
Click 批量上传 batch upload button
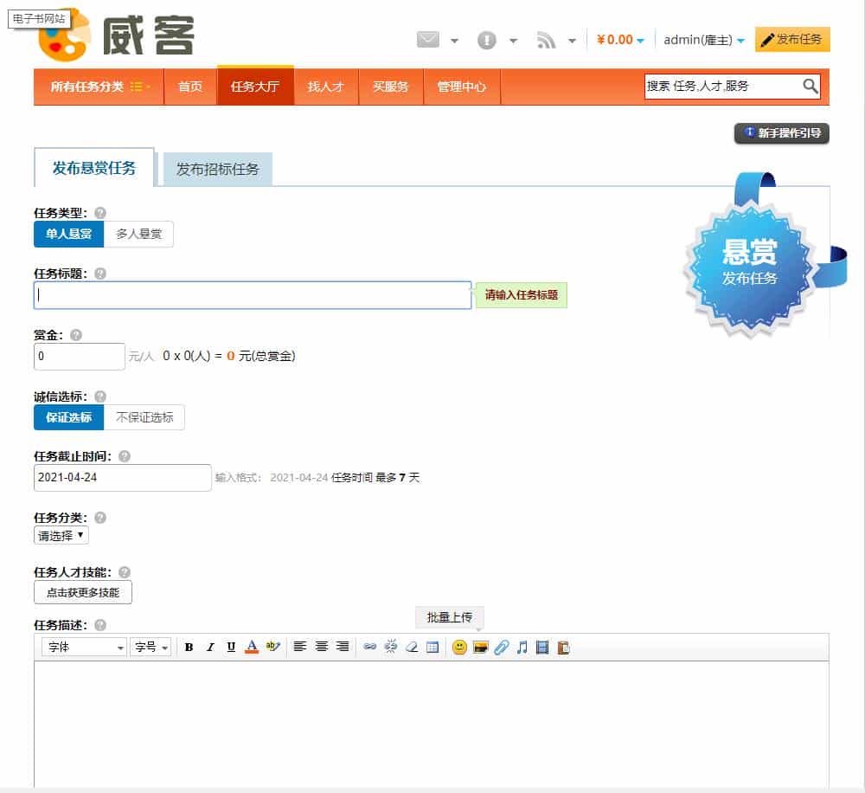(450, 617)
